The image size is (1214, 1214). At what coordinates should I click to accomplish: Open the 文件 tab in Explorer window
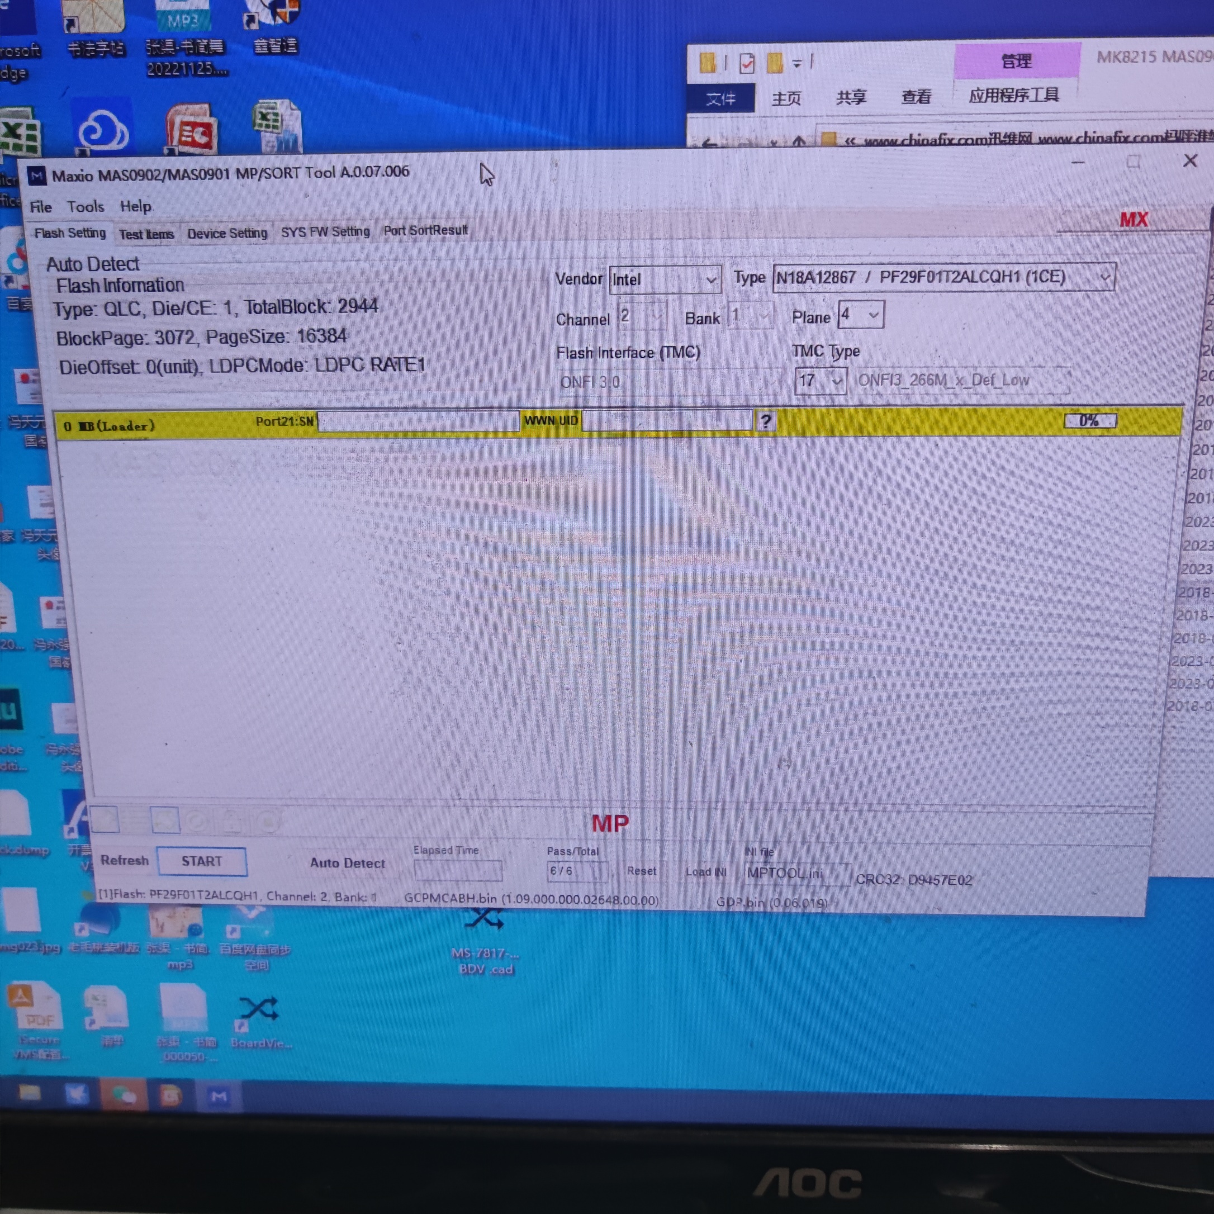click(720, 99)
